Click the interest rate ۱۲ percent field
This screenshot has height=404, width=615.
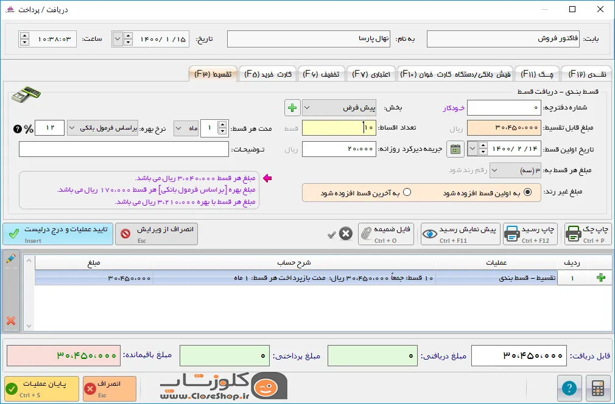point(49,128)
